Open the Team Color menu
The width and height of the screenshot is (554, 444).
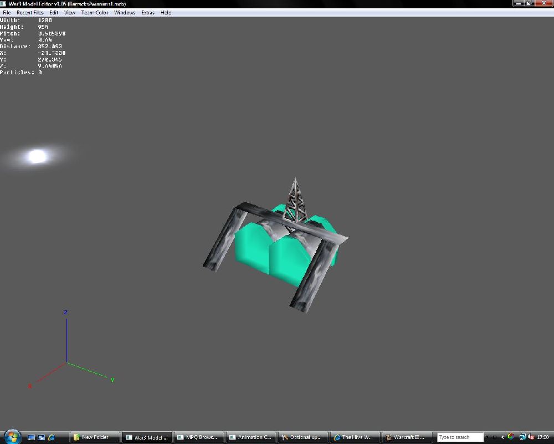click(x=95, y=12)
